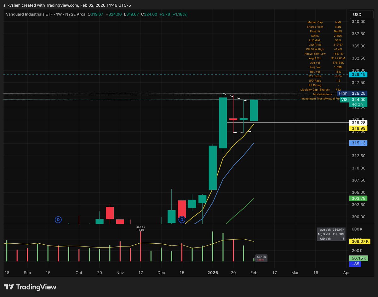The height and width of the screenshot is (297, 378).
Task: Click the Miscellaneous sector label
Action: [x=322, y=94]
